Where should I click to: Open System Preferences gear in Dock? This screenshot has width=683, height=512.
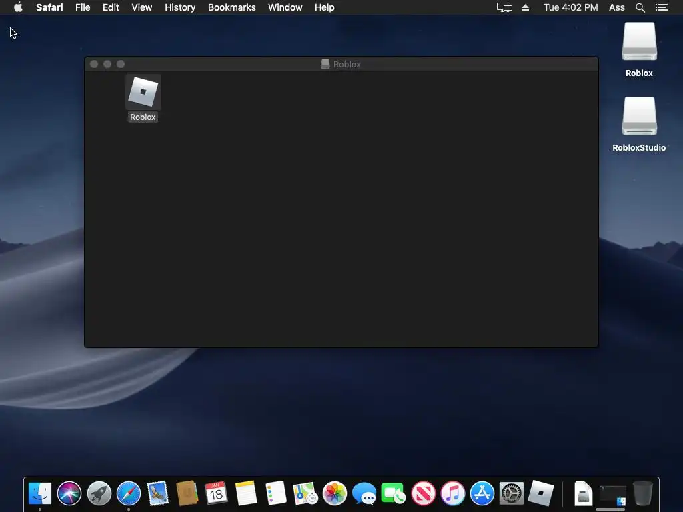[x=512, y=493]
